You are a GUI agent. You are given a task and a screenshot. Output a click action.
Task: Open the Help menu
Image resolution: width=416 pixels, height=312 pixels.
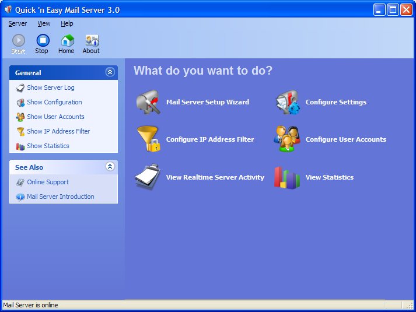[67, 23]
